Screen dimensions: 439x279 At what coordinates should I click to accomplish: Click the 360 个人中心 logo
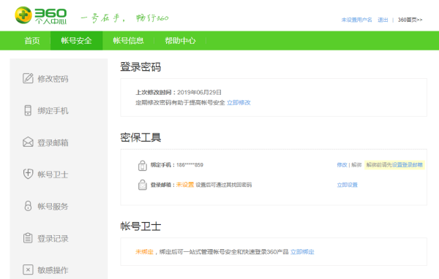41,15
